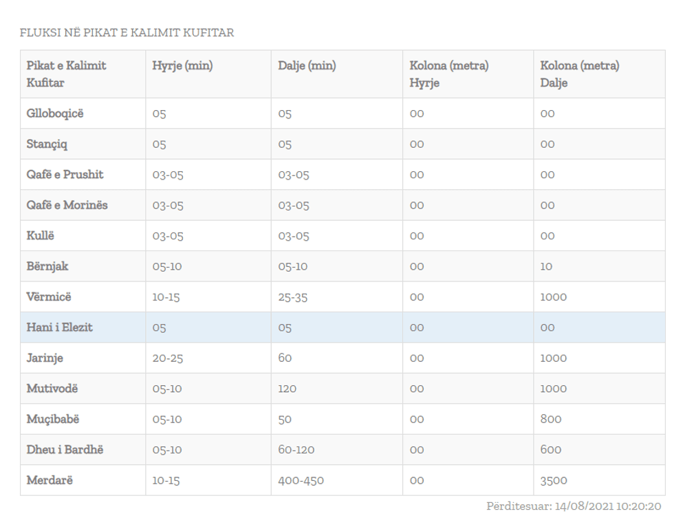Select the Stançiq row name
This screenshot has width=674, height=518.
[47, 144]
